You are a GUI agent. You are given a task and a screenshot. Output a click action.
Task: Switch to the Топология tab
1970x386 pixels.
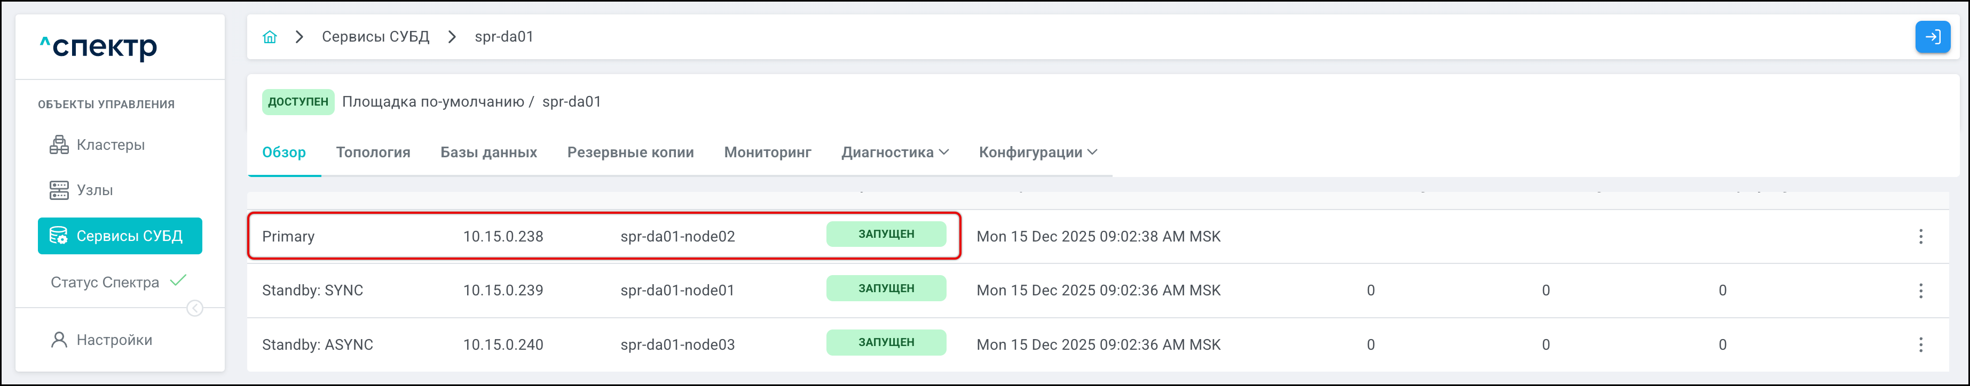[373, 153]
